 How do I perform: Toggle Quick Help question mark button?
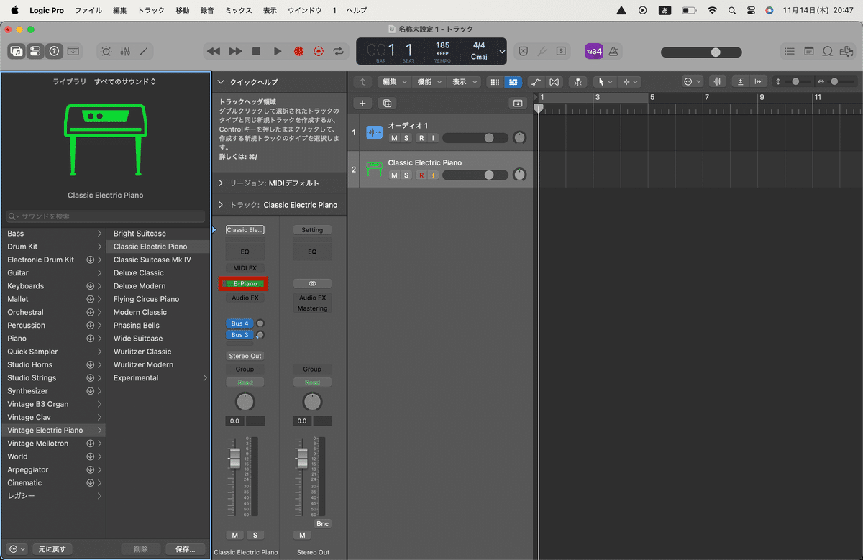tap(54, 51)
